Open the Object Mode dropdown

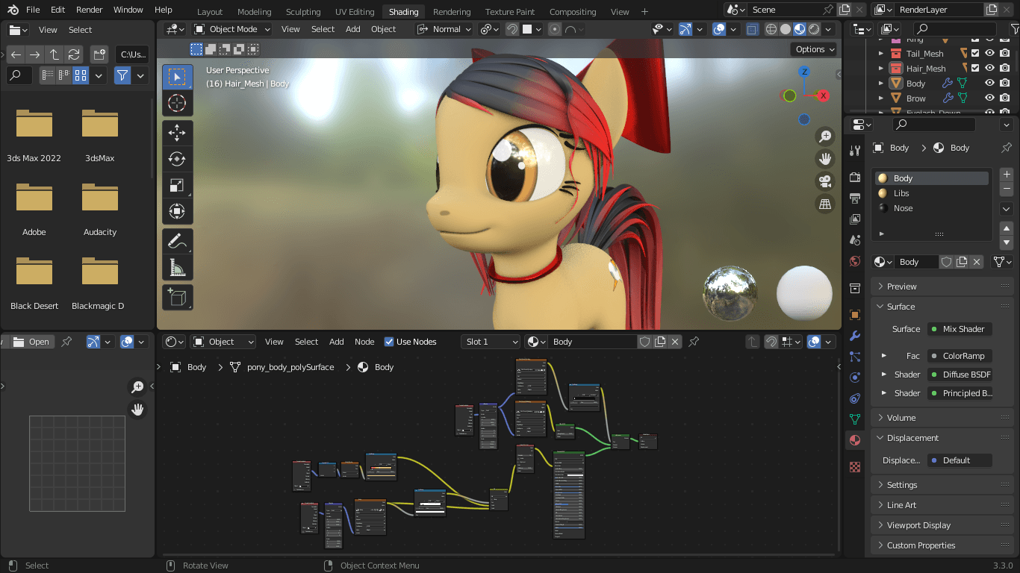pyautogui.click(x=225, y=29)
